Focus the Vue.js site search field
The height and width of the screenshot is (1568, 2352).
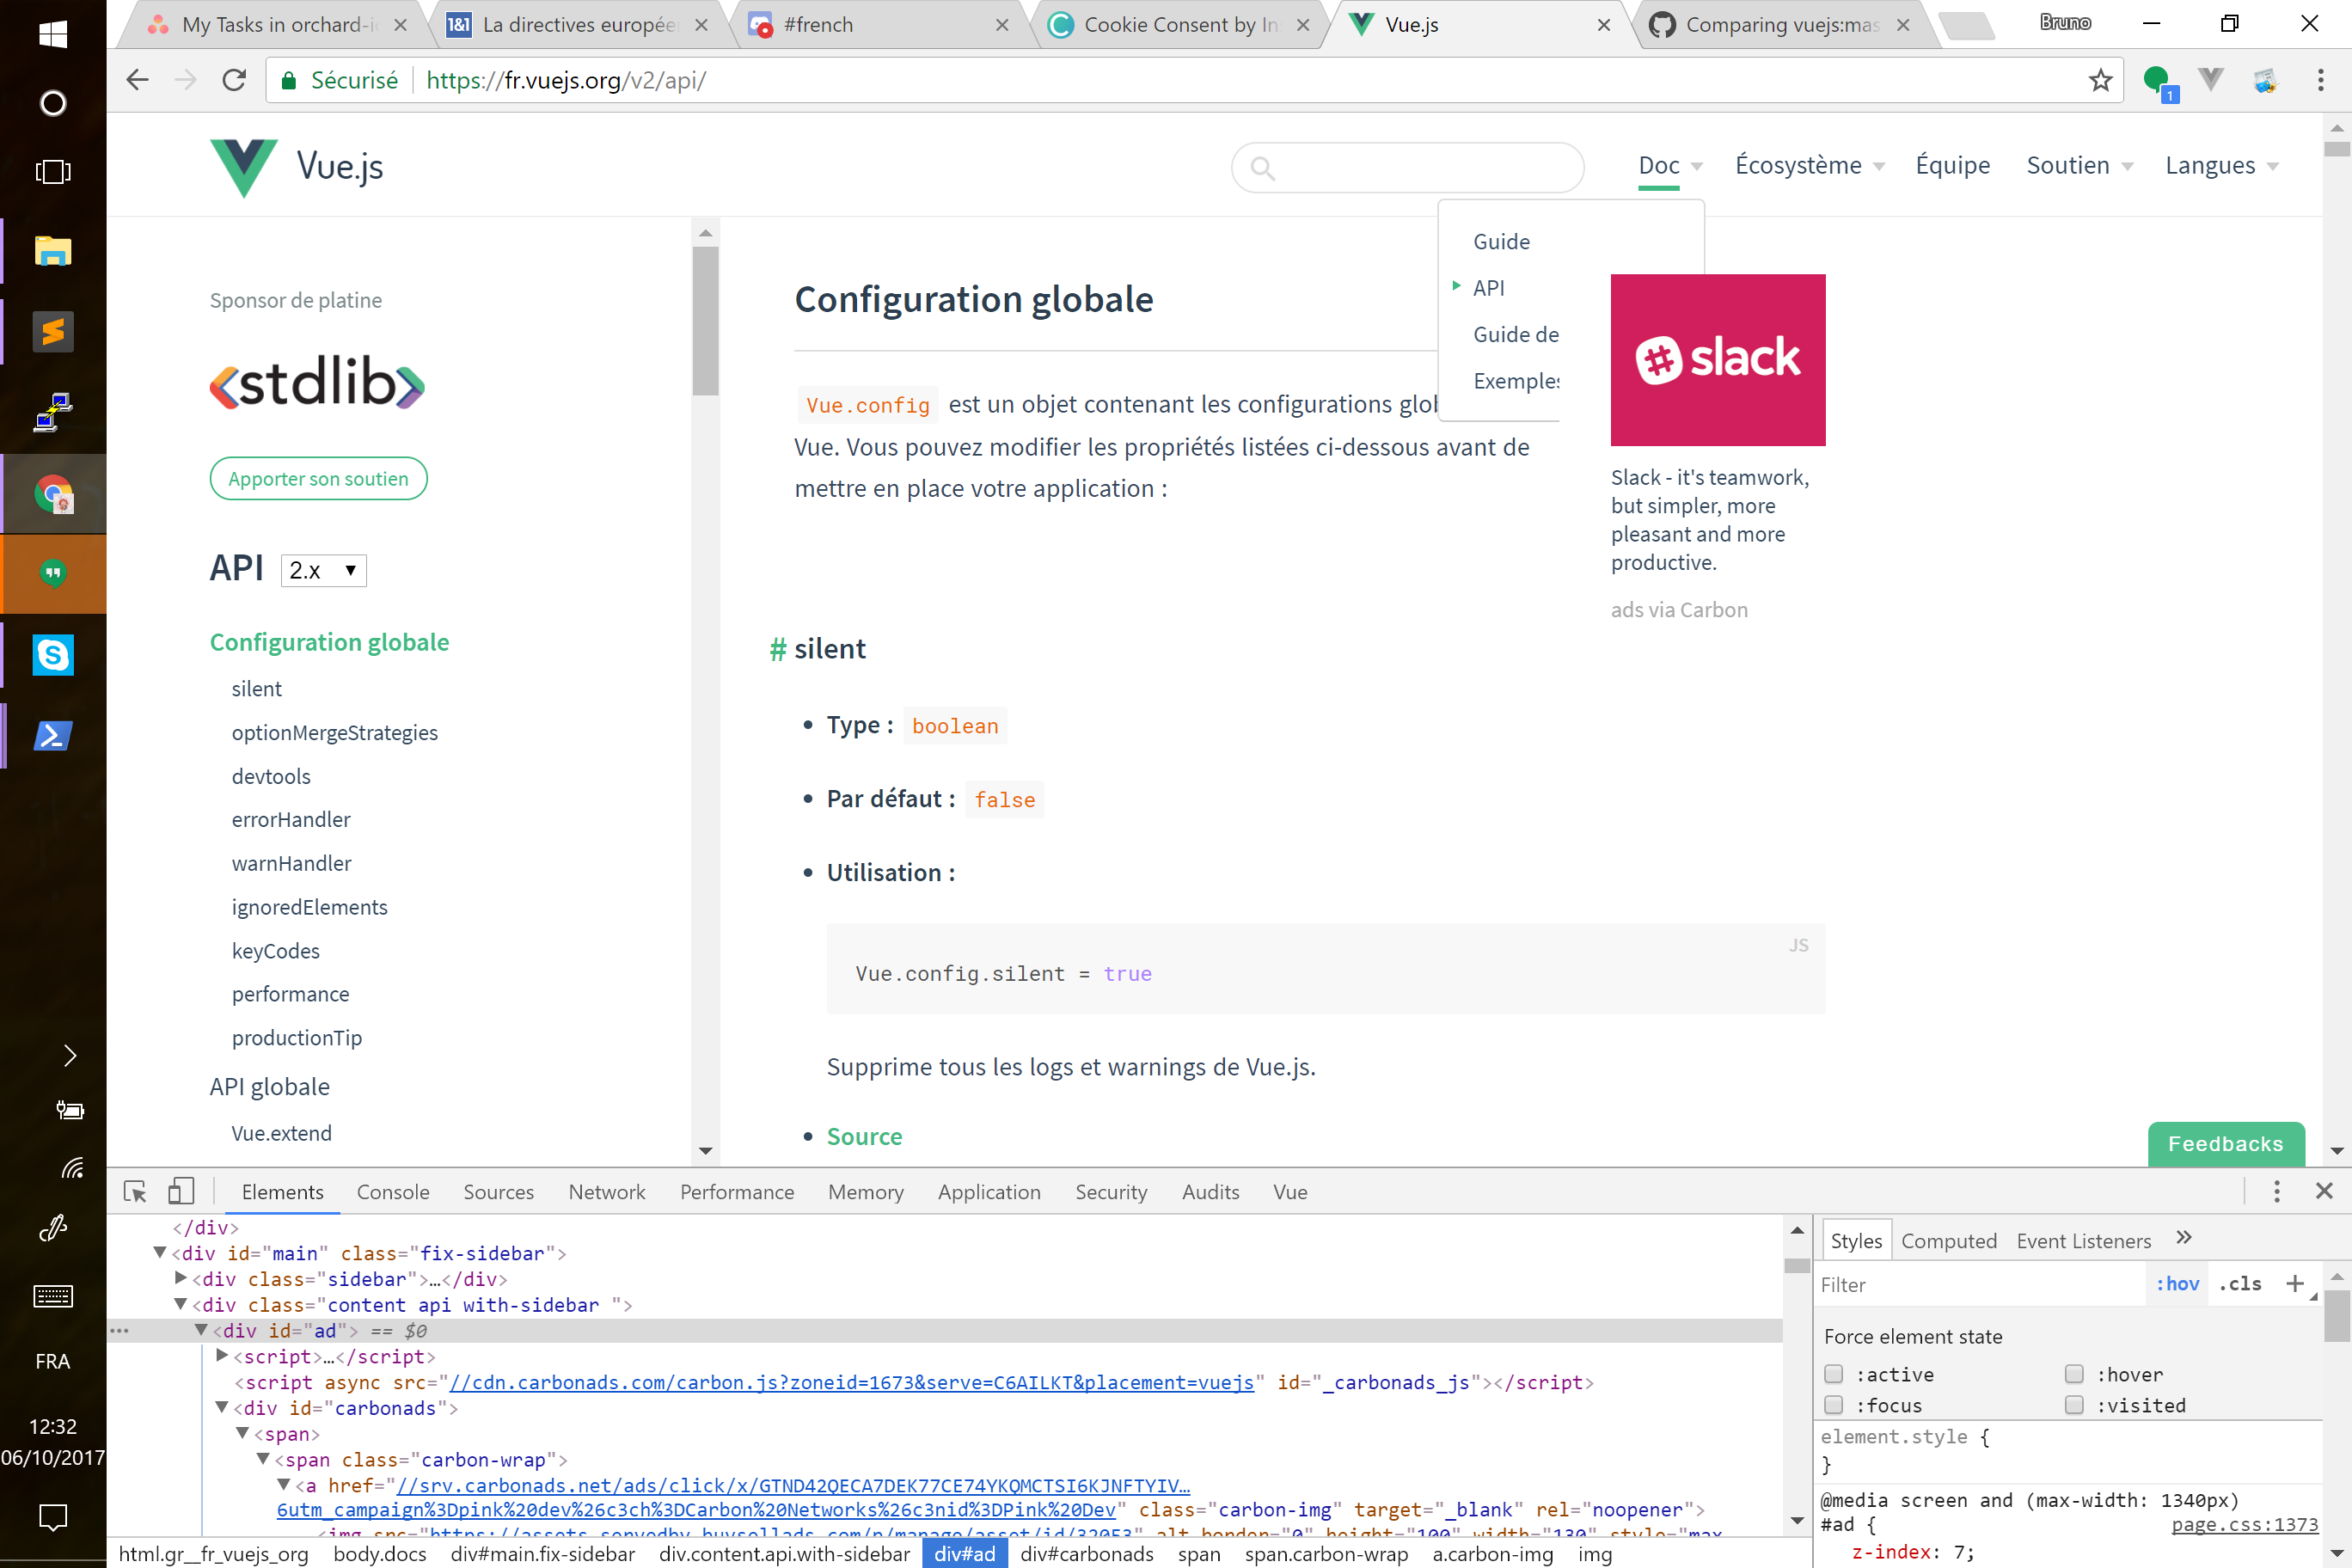(1420, 167)
